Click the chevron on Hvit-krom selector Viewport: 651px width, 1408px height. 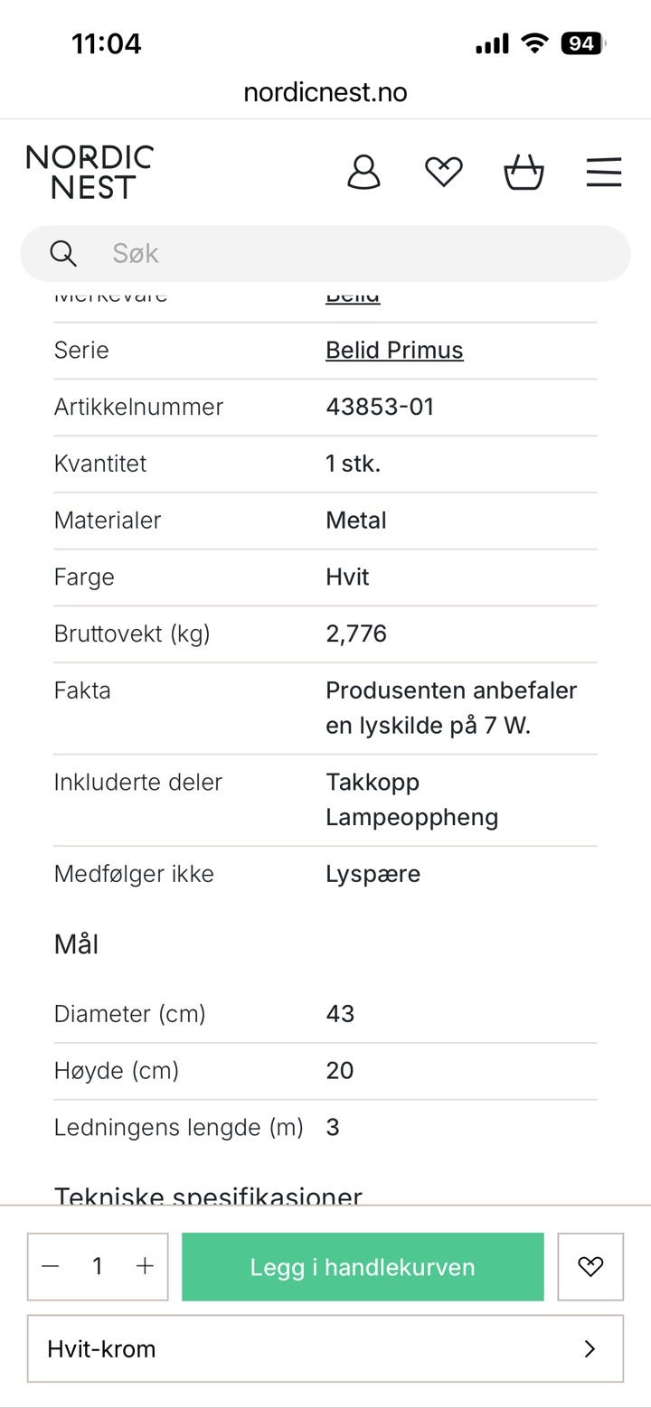(590, 1348)
